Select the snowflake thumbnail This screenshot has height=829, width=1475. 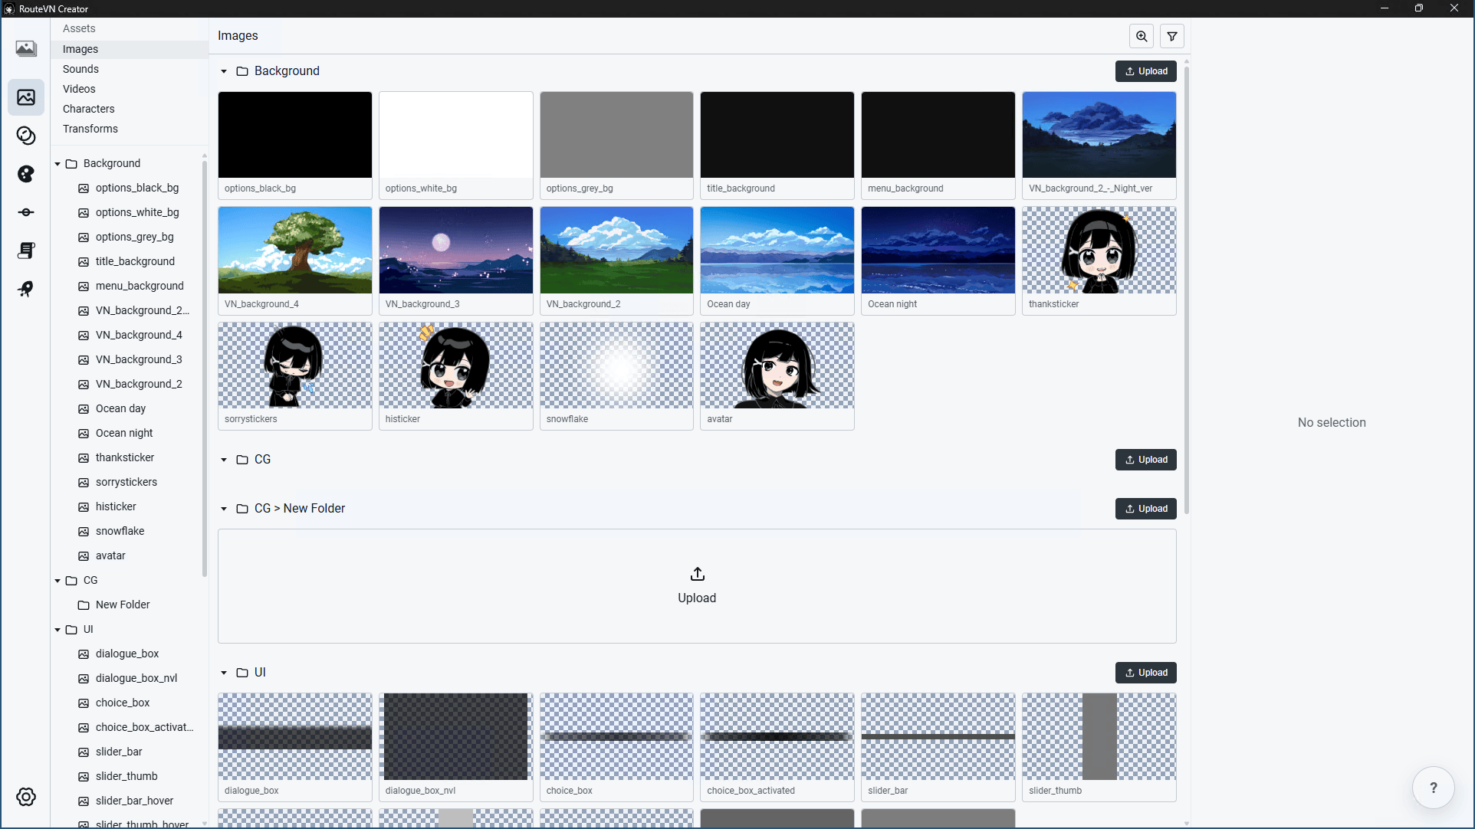coord(616,376)
